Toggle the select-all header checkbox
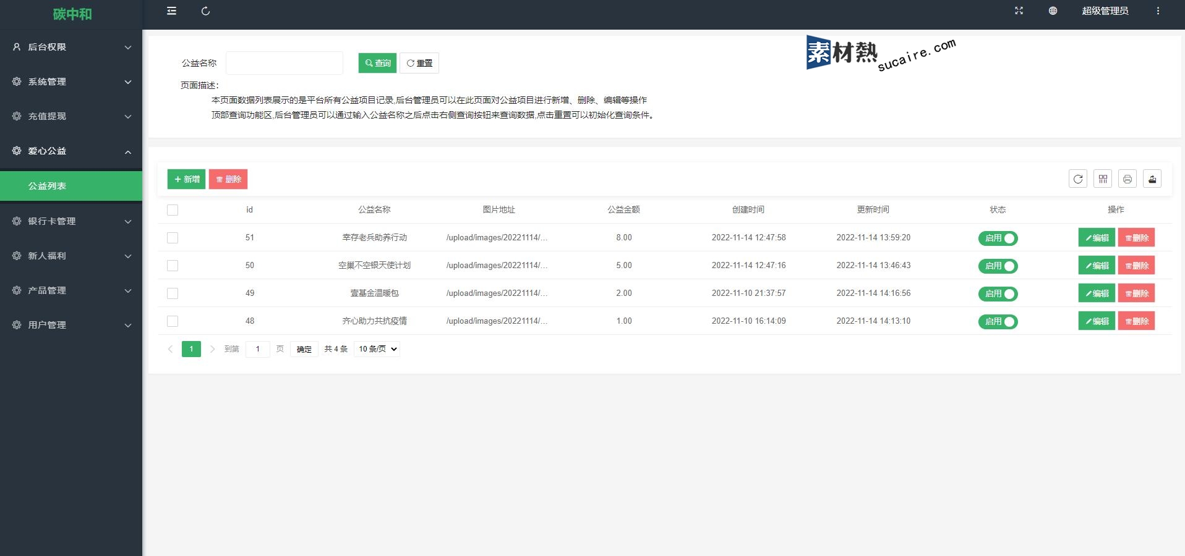 (x=173, y=210)
